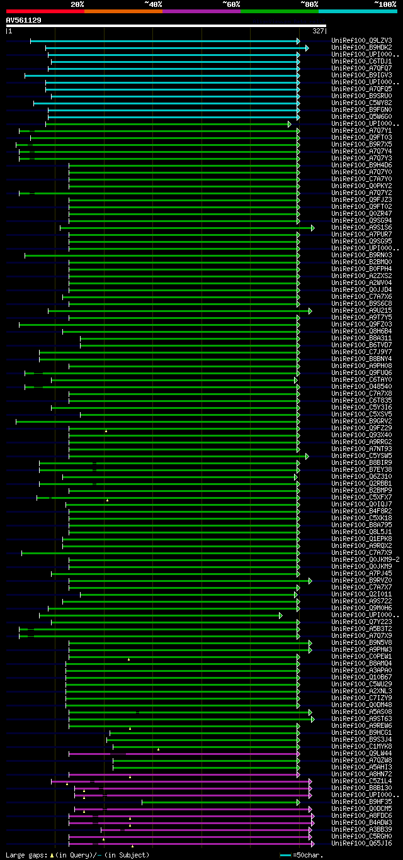403x860 pixels.
Task: Click the UniRef100_B7EY38 label
Action: click(x=361, y=470)
